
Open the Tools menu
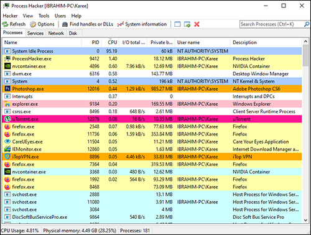click(44, 16)
